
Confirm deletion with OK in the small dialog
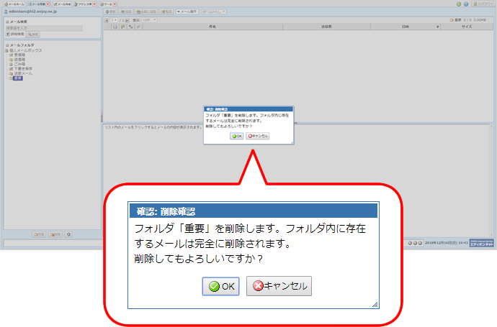point(236,136)
